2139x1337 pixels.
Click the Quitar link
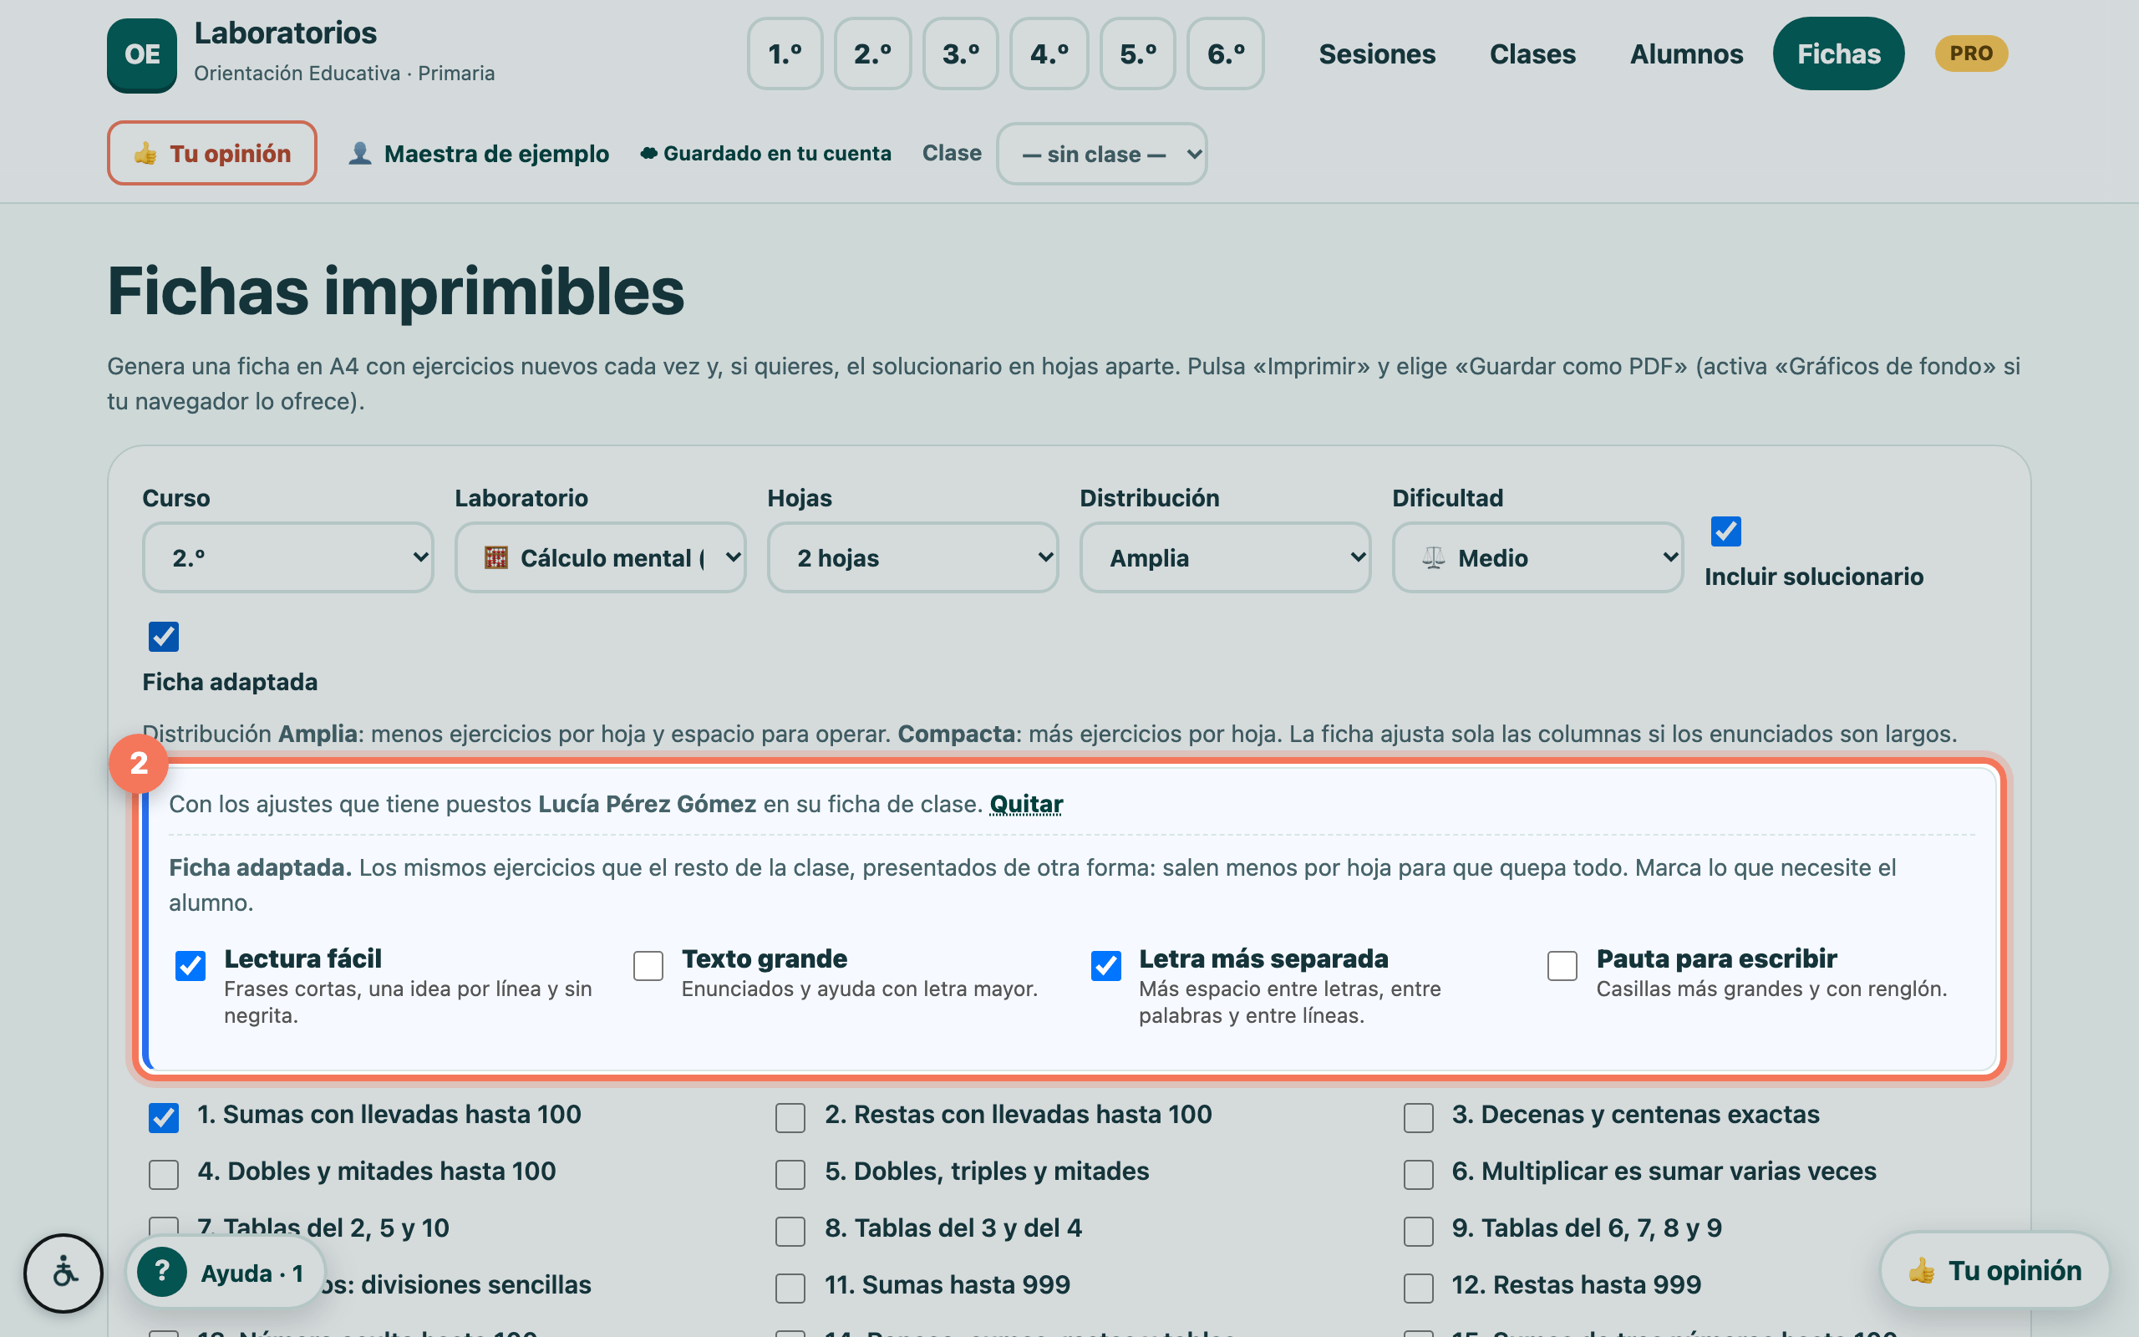click(1025, 804)
